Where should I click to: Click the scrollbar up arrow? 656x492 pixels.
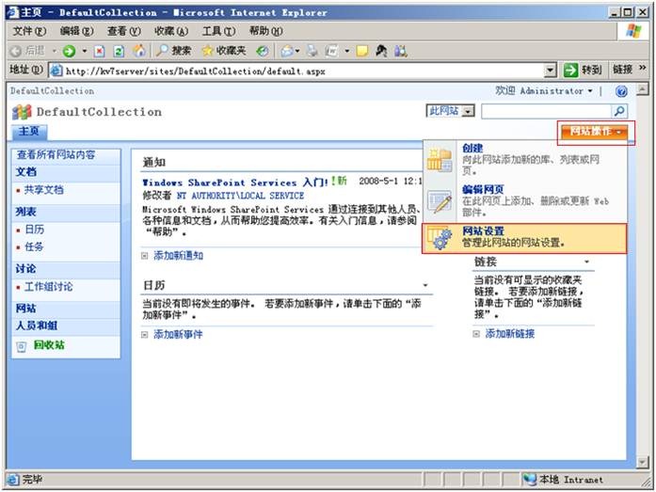pyautogui.click(x=643, y=88)
